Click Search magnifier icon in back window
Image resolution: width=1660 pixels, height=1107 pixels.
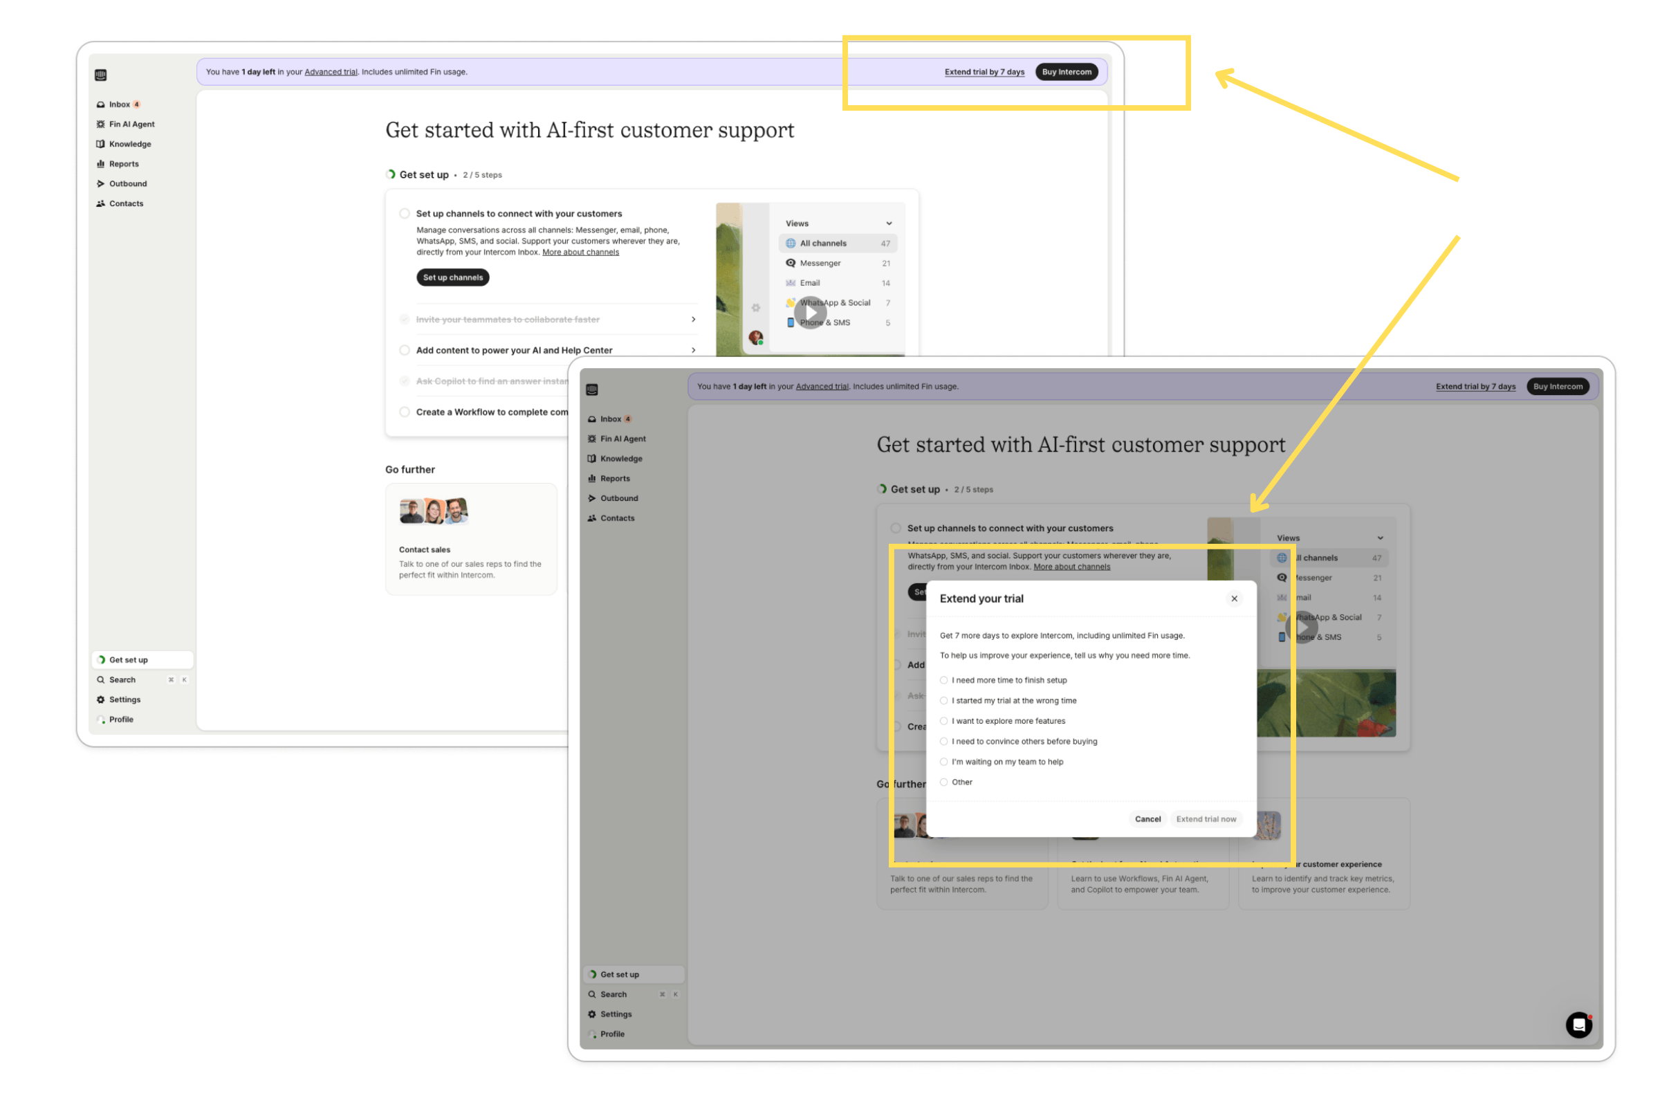[x=100, y=680]
